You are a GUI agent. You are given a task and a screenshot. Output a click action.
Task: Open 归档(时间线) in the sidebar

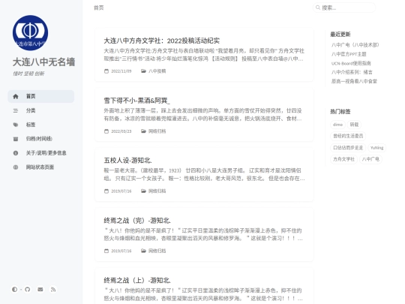click(40, 139)
